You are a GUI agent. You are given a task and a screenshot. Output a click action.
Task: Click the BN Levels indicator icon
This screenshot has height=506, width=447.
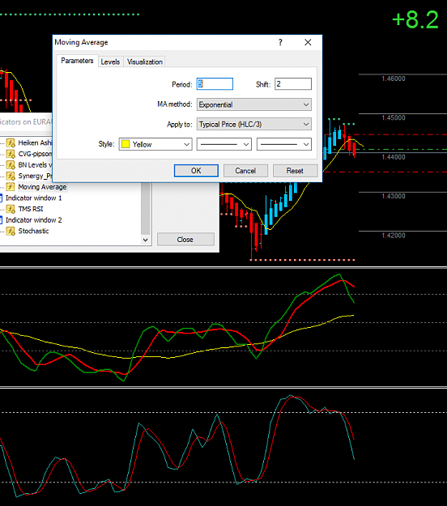pyautogui.click(x=11, y=165)
